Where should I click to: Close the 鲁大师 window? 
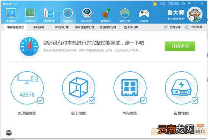click(202, 3)
